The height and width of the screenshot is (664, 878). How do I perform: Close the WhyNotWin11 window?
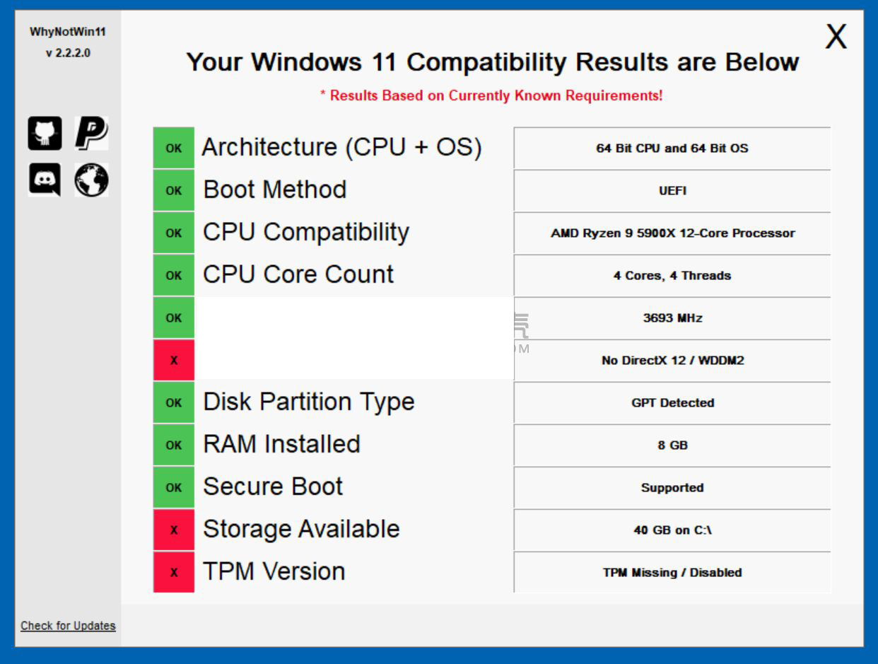pyautogui.click(x=835, y=35)
